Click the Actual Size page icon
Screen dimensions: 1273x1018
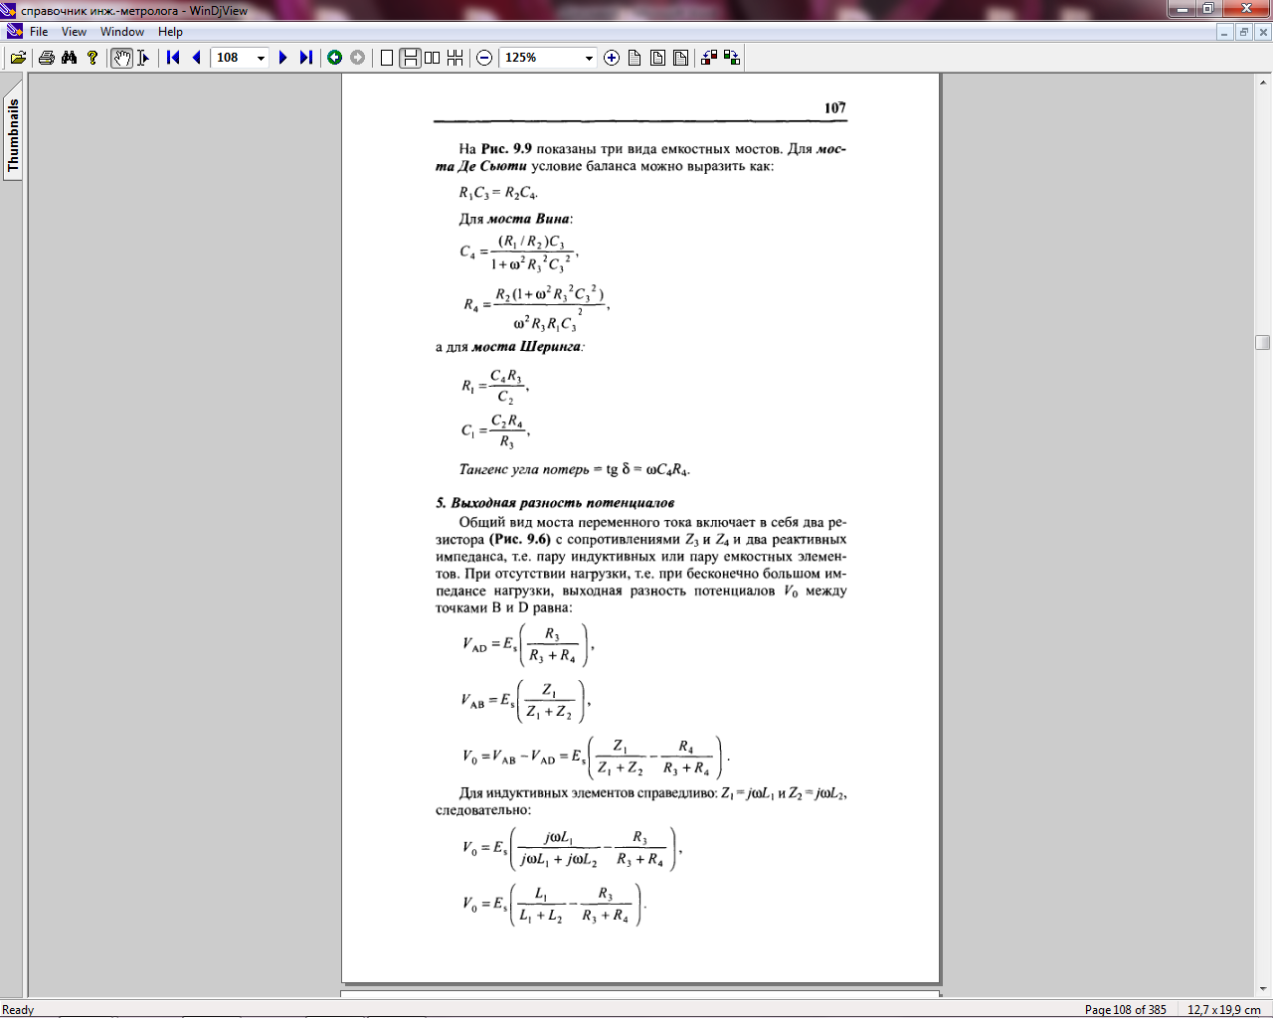[635, 58]
